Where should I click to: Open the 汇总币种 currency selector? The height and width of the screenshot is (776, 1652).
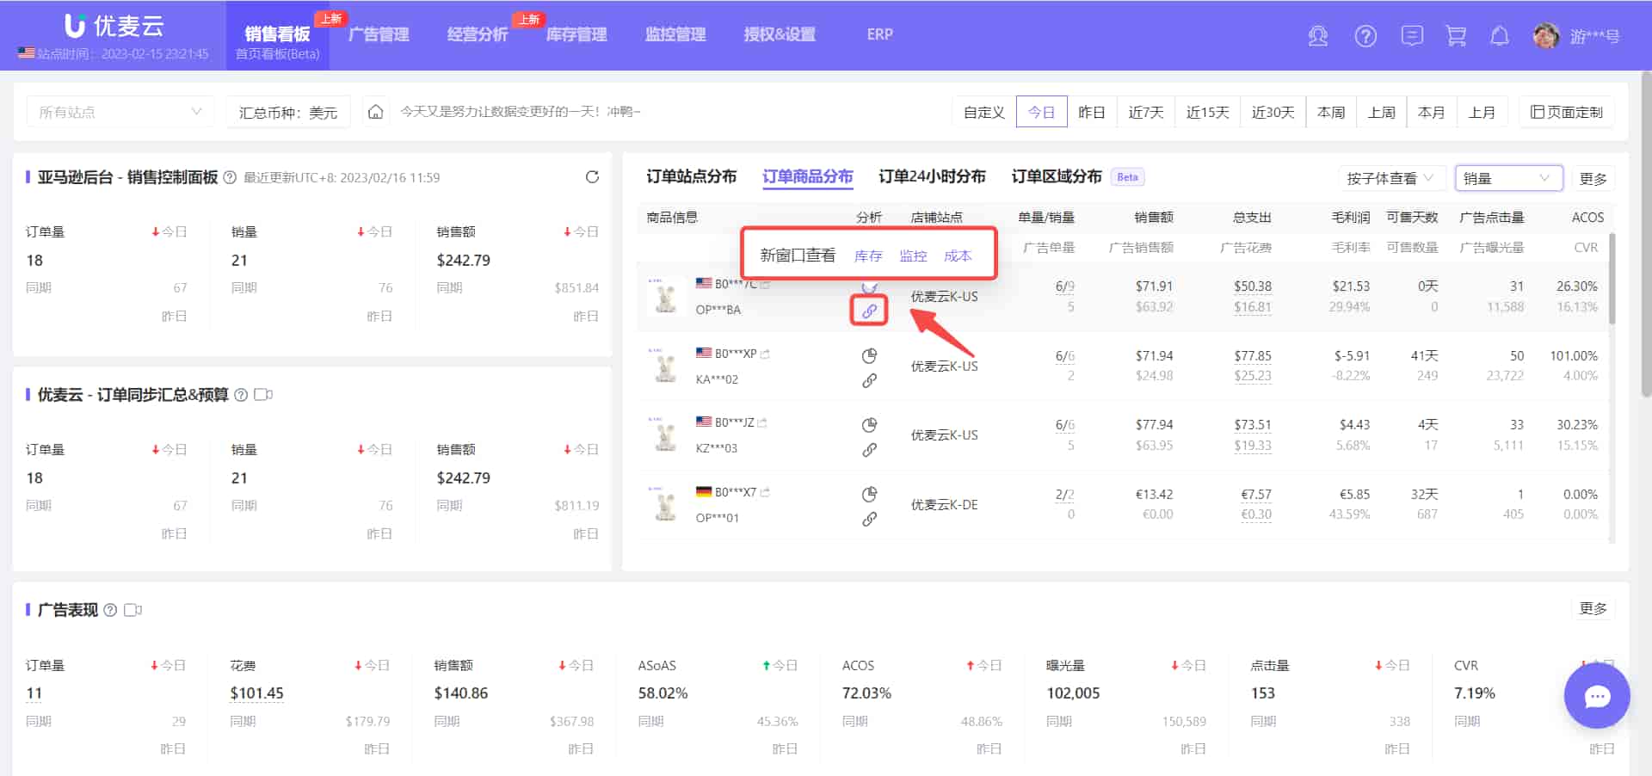288,112
